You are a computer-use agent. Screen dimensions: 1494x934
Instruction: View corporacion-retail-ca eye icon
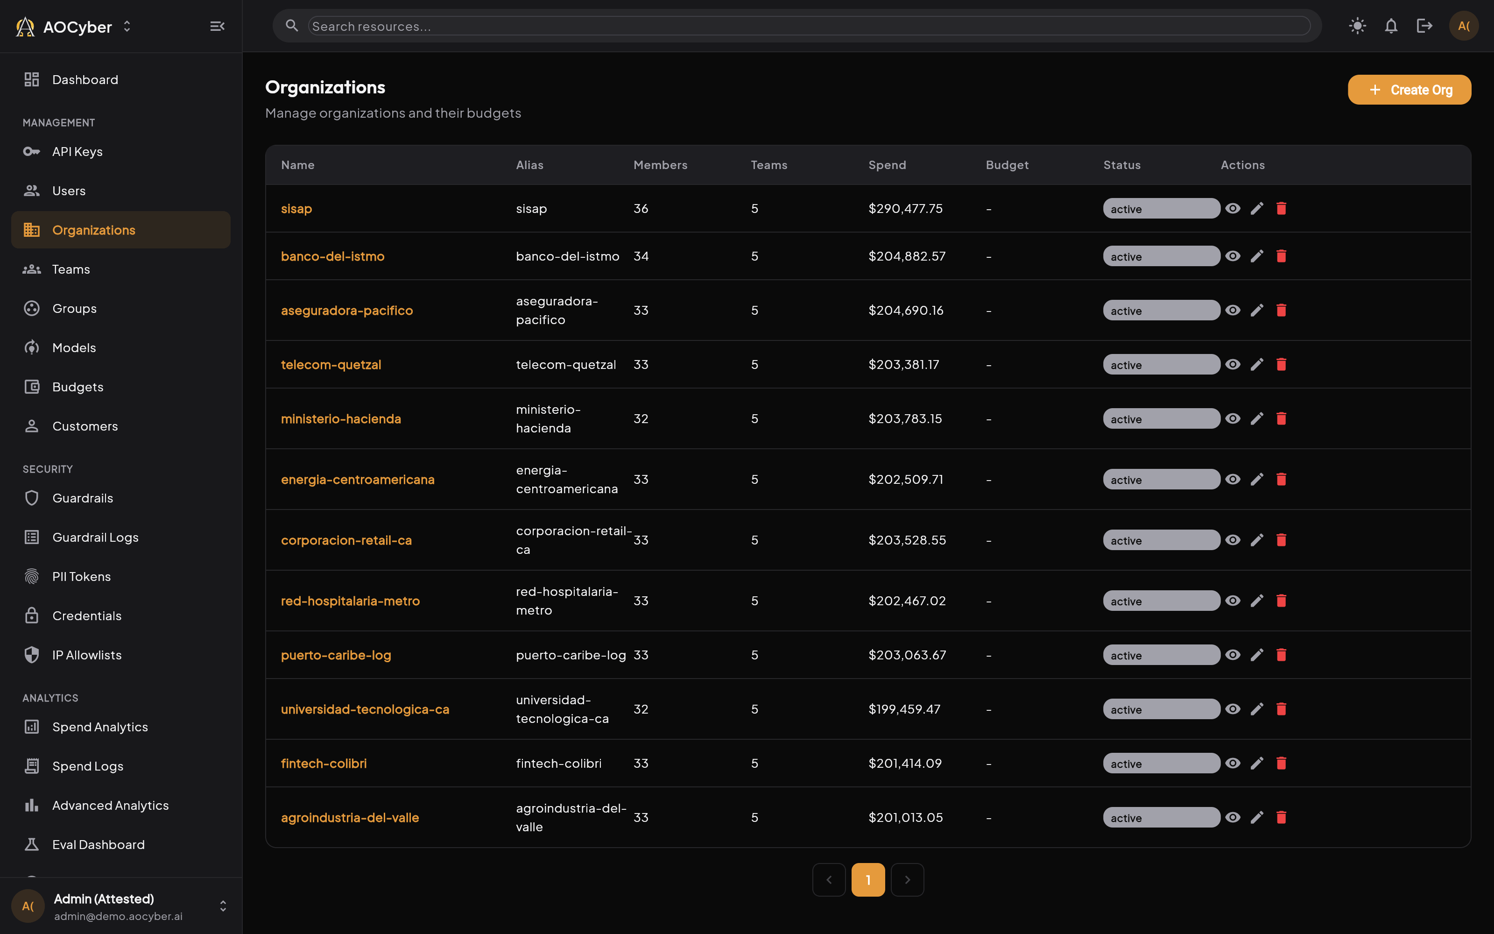click(x=1233, y=540)
